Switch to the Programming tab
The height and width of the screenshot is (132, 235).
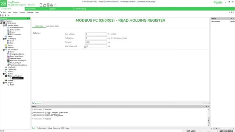click(x=37, y=9)
